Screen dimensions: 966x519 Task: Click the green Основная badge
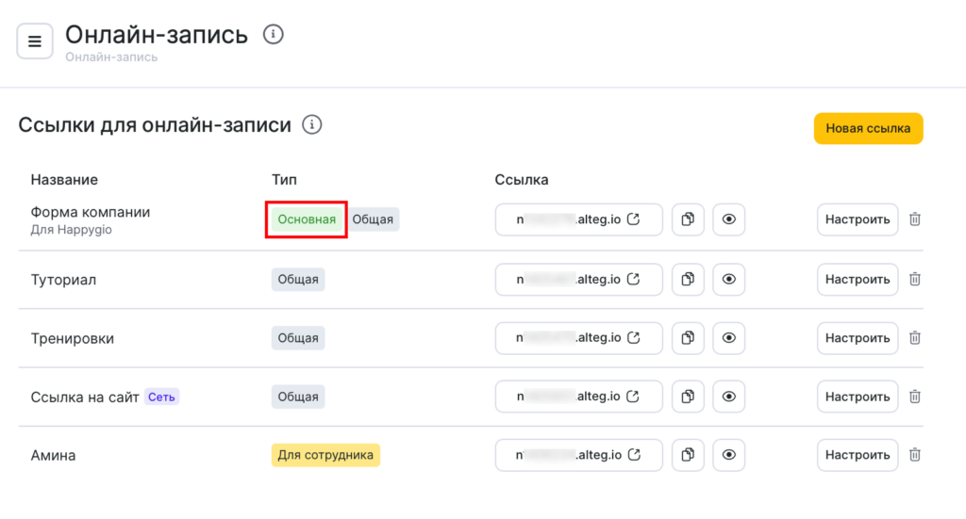[307, 219]
